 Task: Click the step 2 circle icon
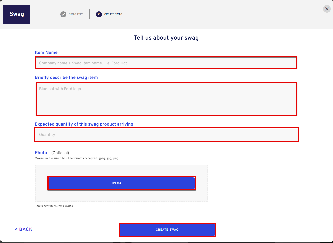(x=99, y=14)
